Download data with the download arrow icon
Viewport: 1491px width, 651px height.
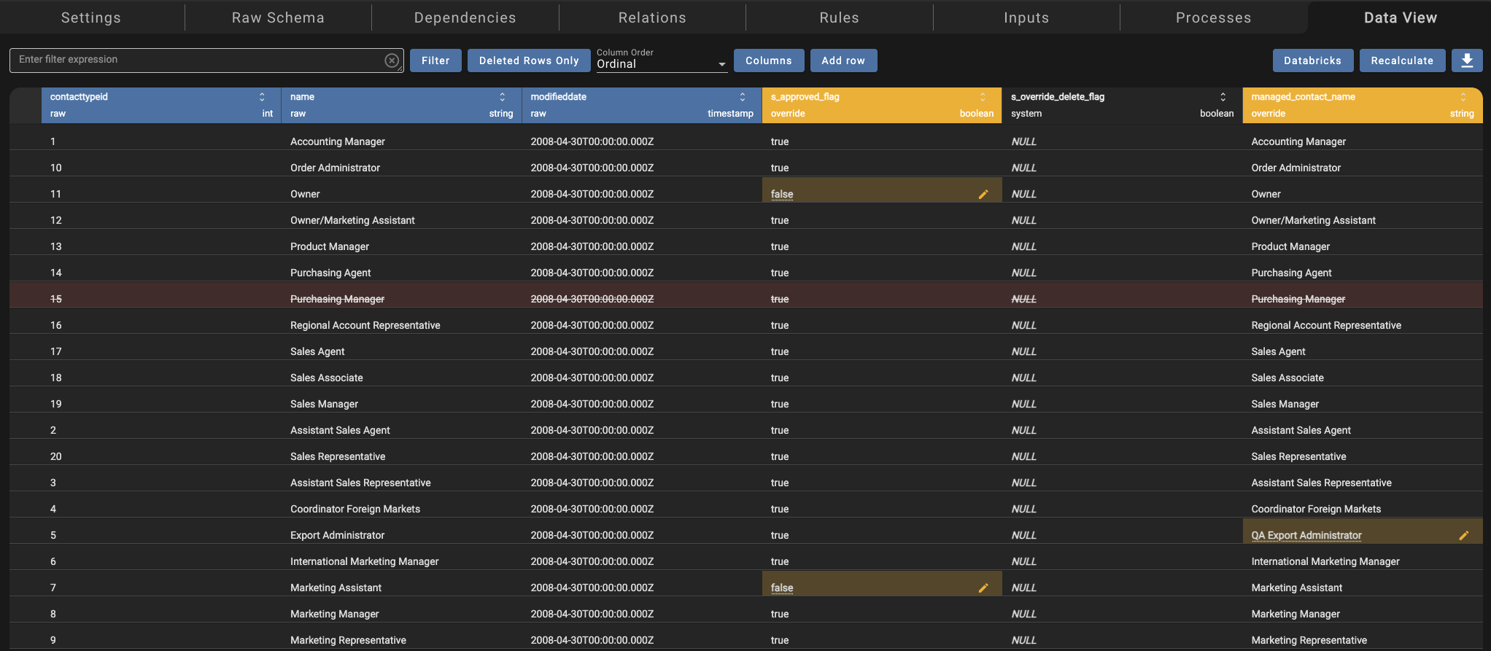(1467, 61)
